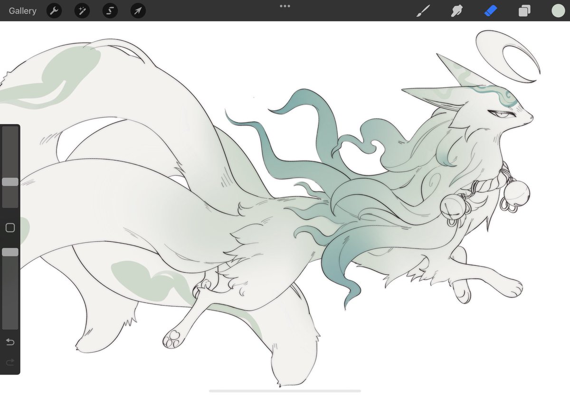This screenshot has width=570, height=396.
Task: Tap the home indicator bar at bottom
Action: coord(285,391)
